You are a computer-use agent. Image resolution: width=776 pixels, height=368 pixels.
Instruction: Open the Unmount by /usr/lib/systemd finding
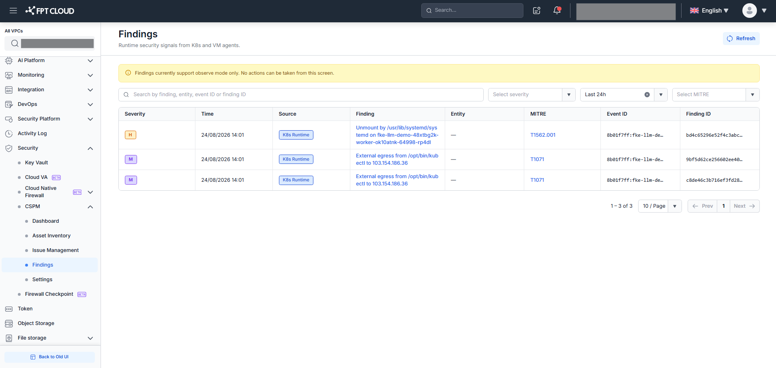[x=397, y=135]
